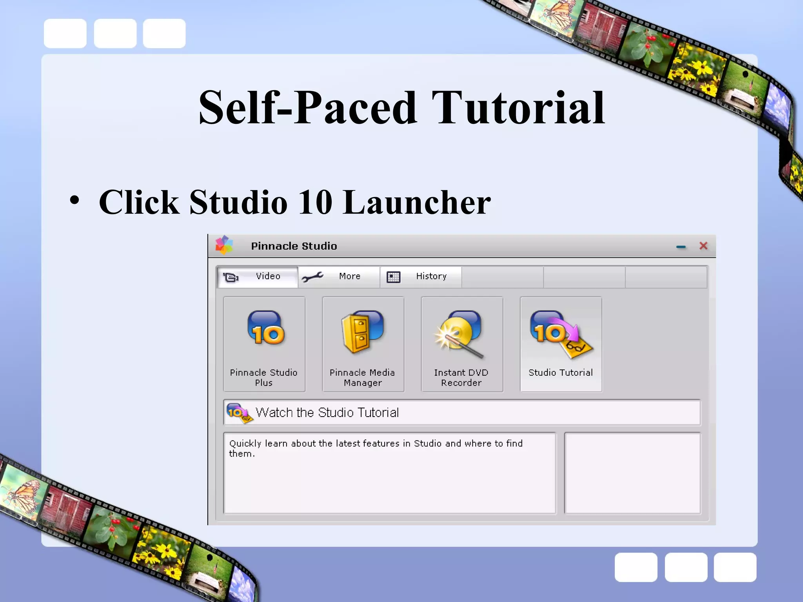
Task: Click the wrench icon on More tab
Action: (312, 277)
